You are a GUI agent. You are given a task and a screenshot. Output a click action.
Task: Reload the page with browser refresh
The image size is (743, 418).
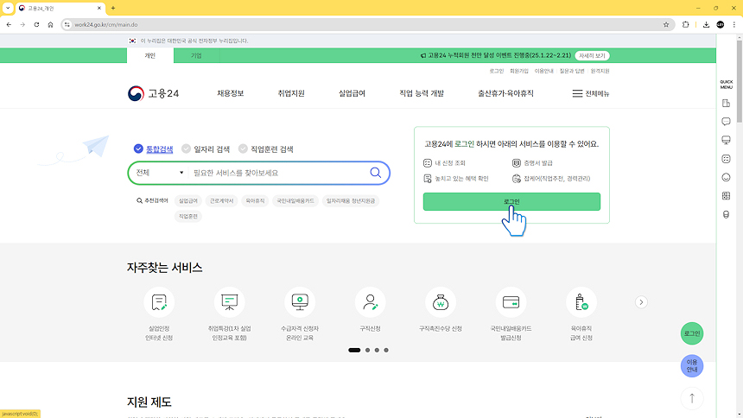pyautogui.click(x=36, y=25)
